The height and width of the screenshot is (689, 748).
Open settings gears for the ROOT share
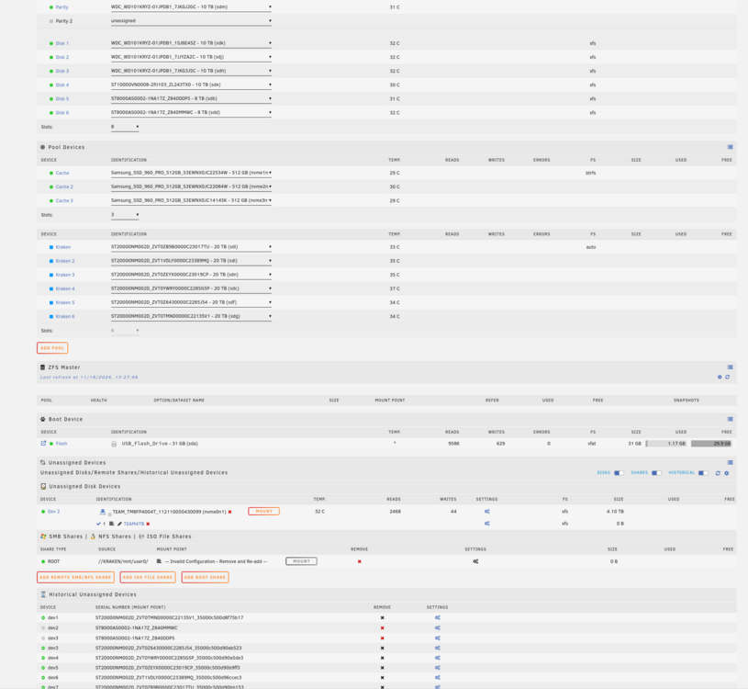[475, 561]
